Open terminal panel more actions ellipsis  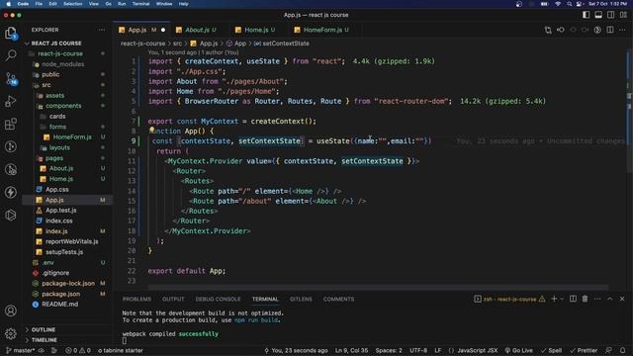pos(597,299)
